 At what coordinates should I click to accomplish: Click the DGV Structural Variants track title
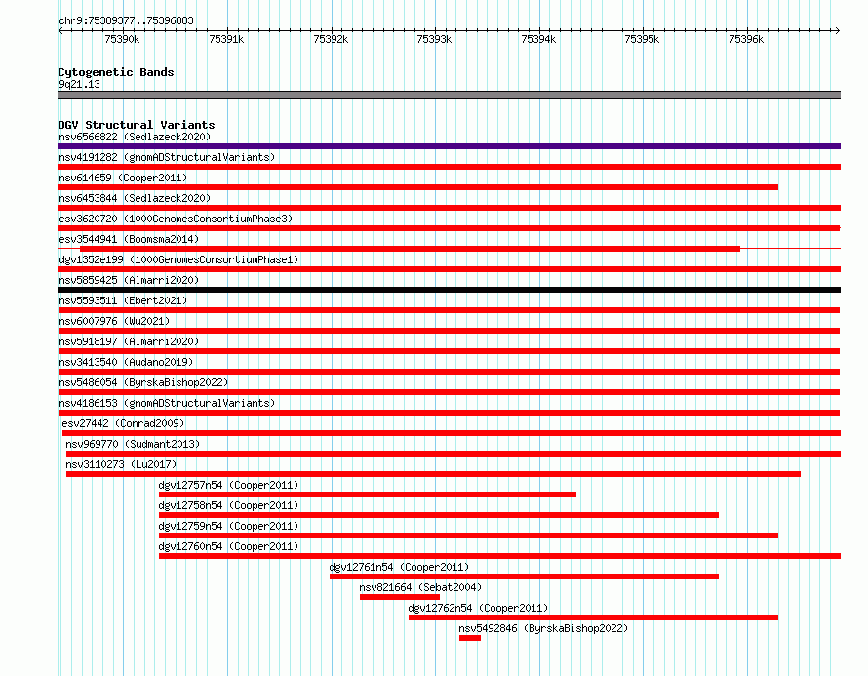pos(137,125)
